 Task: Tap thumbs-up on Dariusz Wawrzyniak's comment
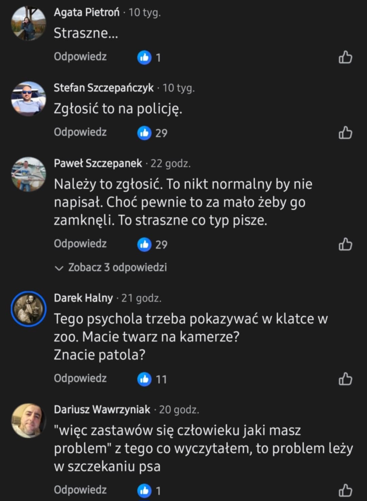pyautogui.click(x=345, y=490)
